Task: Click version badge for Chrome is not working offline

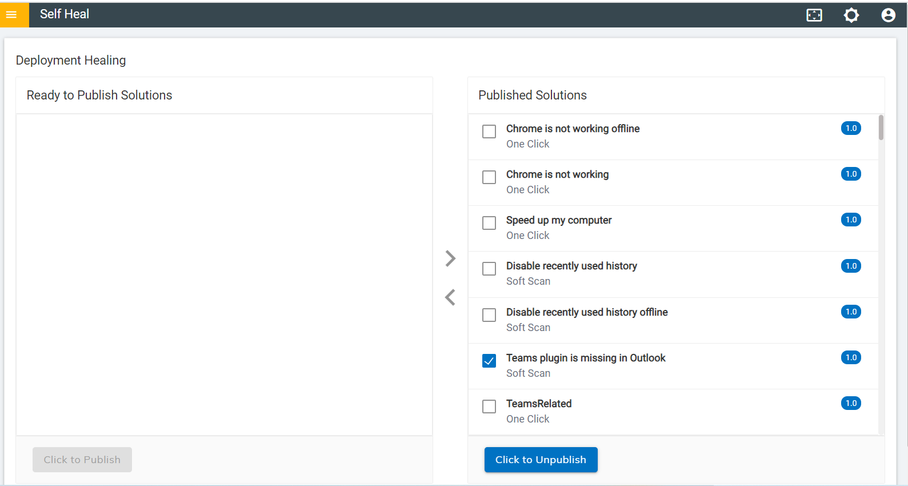Action: (851, 128)
